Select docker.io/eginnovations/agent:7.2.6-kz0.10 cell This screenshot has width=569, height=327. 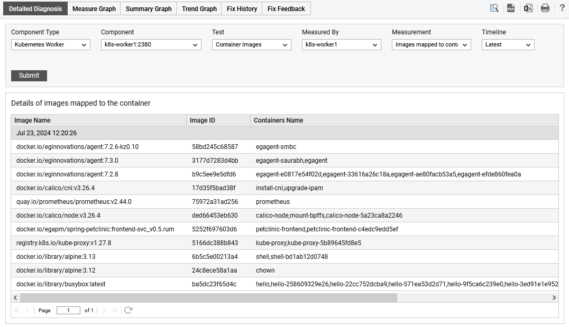point(77,147)
